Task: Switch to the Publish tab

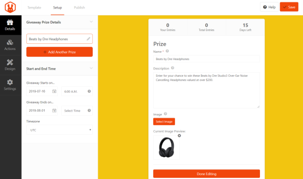Action: coord(79,7)
